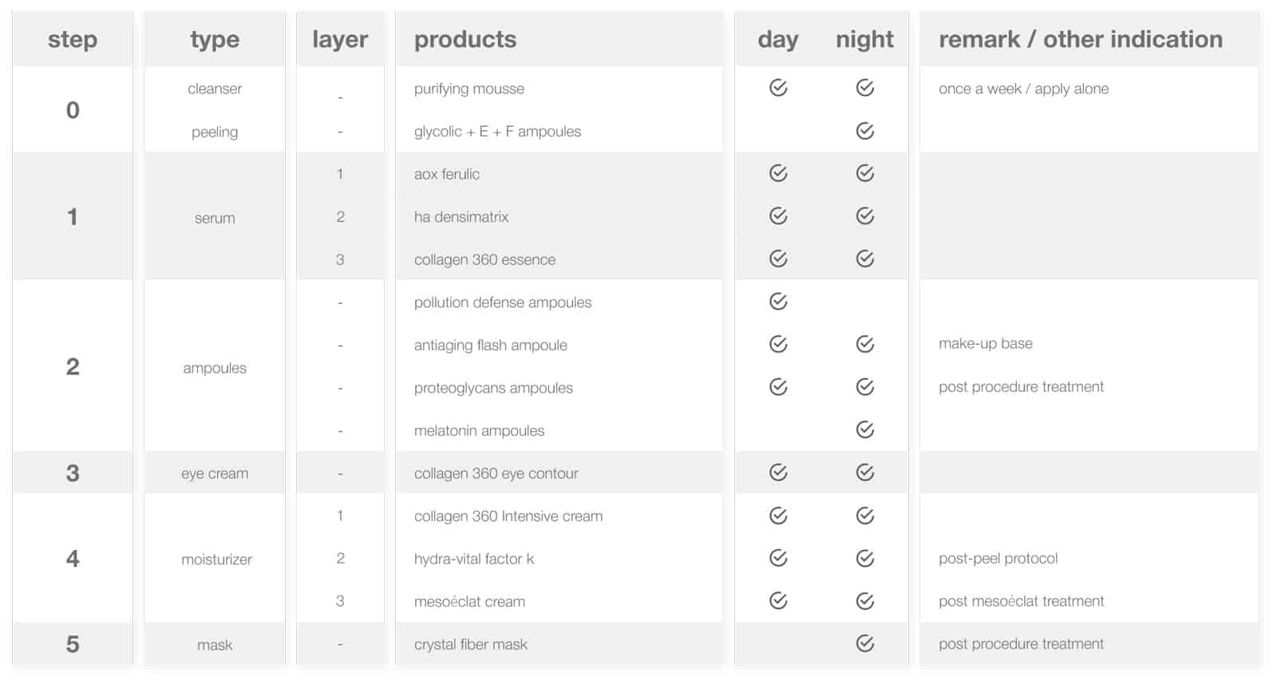1277x684 pixels.
Task: Click the "products" column header
Action: pos(465,39)
